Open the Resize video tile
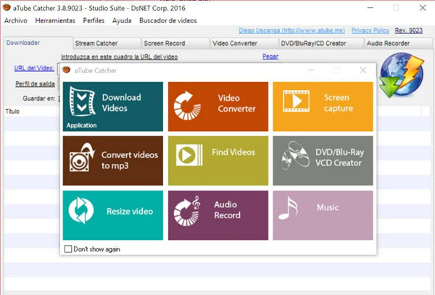Screen dimensions: 435x295 tap(112, 215)
